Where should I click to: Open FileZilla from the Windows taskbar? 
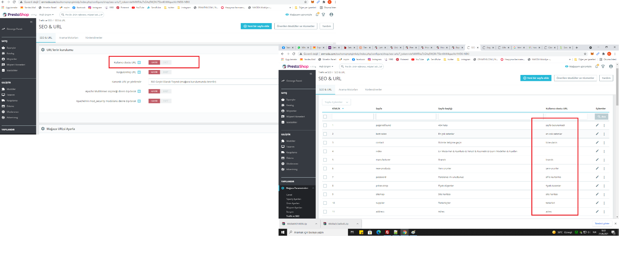[387, 232]
